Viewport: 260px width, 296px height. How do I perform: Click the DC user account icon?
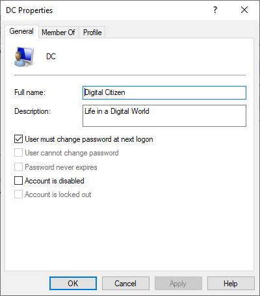24,57
